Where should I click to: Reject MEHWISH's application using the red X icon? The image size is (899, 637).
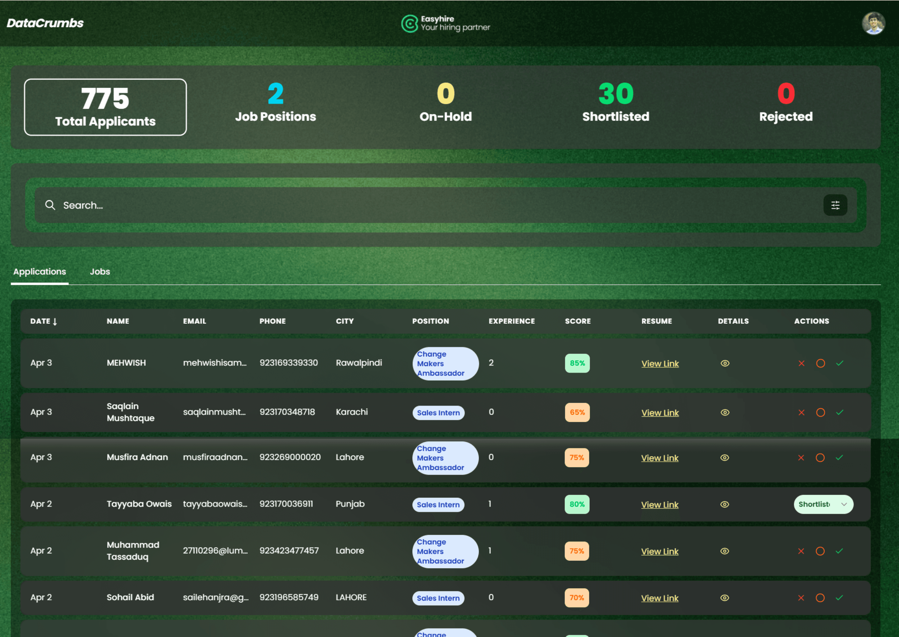click(x=801, y=363)
